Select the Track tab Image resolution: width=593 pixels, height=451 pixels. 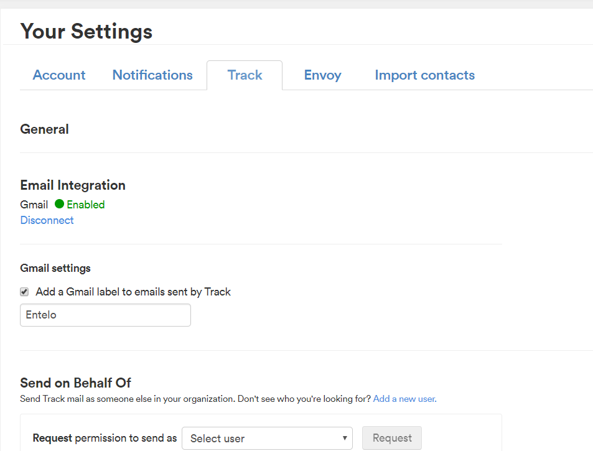[245, 75]
